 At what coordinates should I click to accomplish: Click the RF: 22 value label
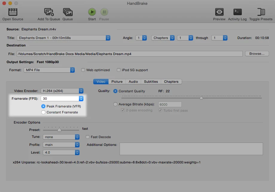(x=164, y=91)
